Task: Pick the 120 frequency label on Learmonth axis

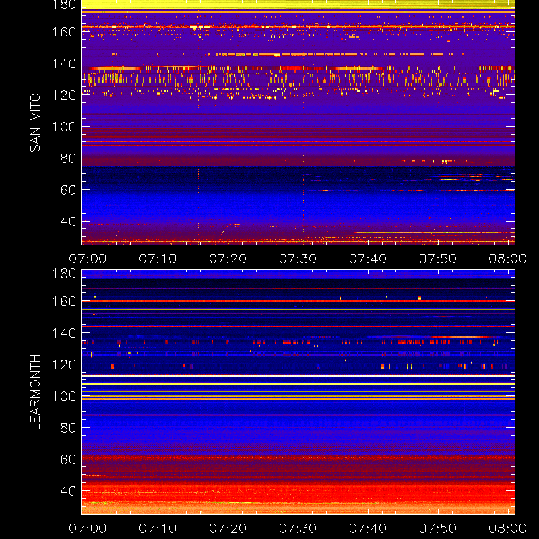Action: coord(64,364)
